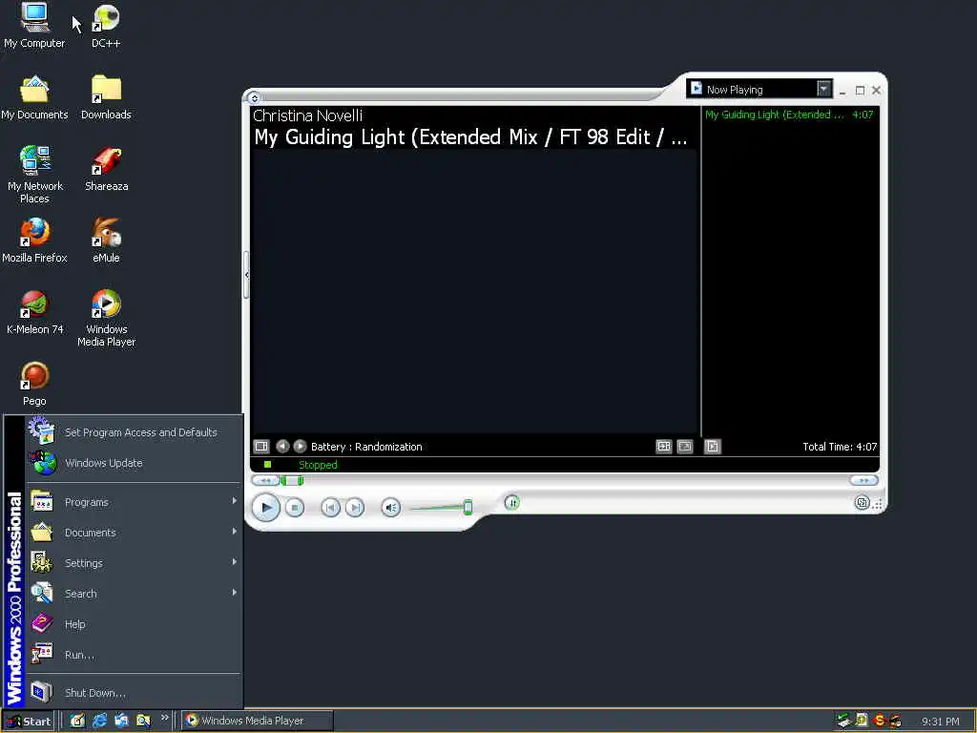977x733 pixels.
Task: Expand the Programs submenu
Action: click(134, 502)
